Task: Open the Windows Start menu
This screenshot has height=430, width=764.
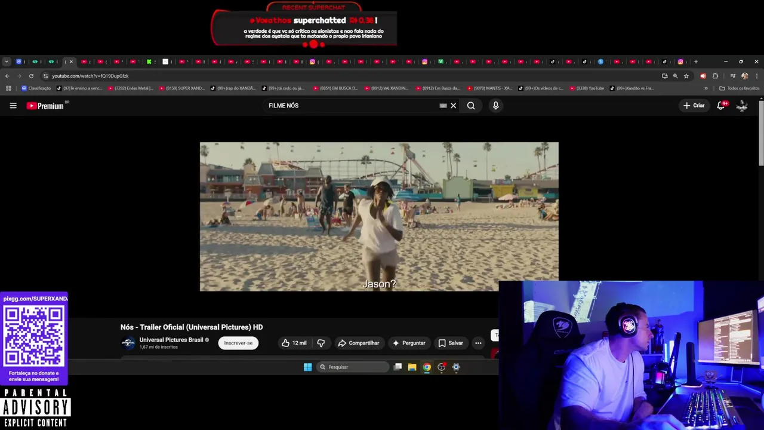Action: point(307,367)
